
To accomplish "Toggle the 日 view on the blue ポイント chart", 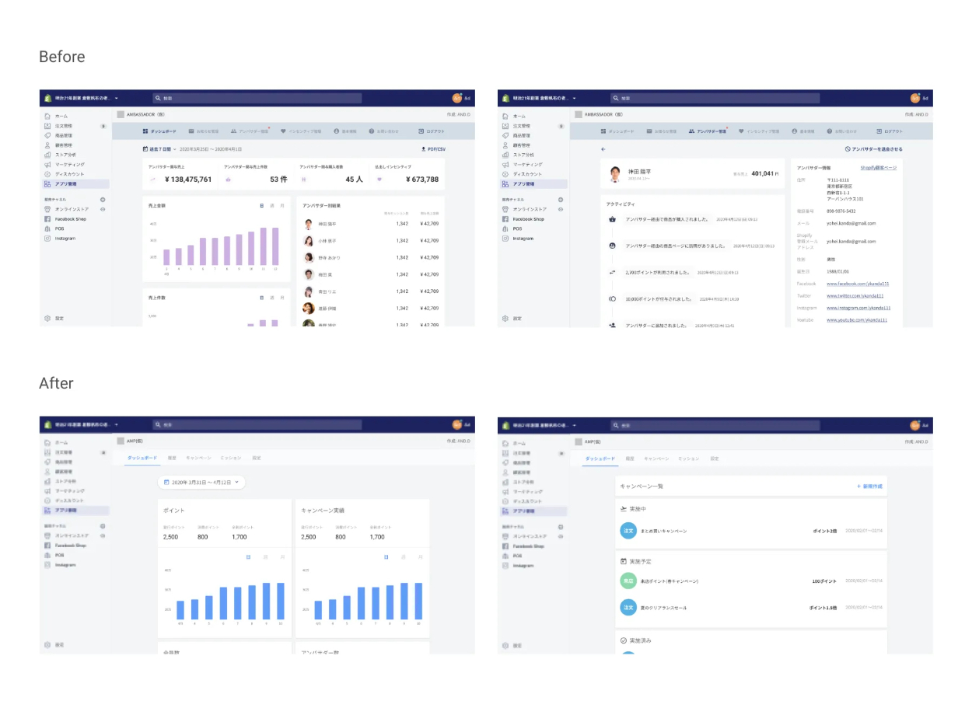I will coord(248,556).
